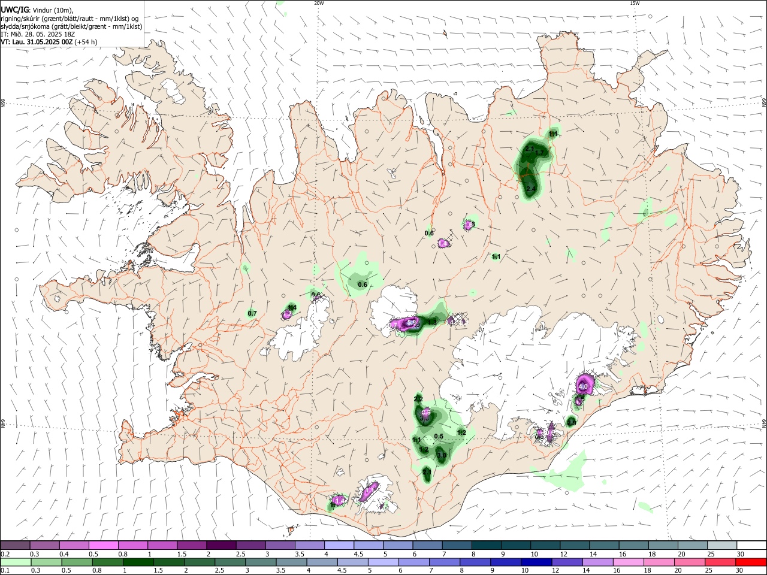Click the top-row legend swatch between 14 and 16
Image resolution: width=767 pixels, height=575 pixels.
click(604, 545)
